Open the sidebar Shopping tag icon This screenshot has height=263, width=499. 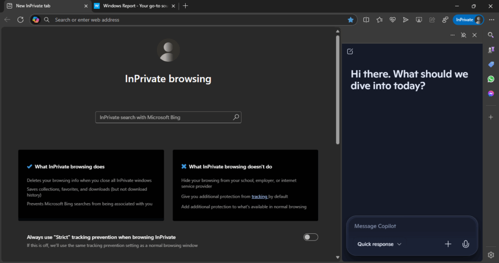click(x=491, y=64)
